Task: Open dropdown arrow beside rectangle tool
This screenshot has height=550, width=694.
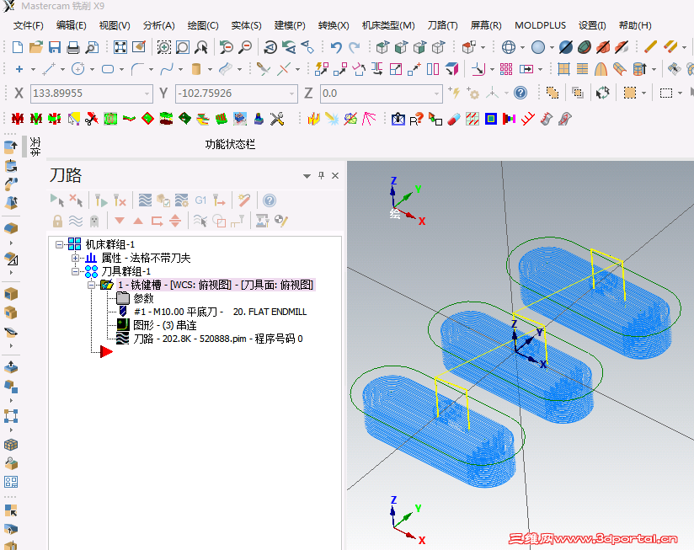Action: tap(121, 69)
